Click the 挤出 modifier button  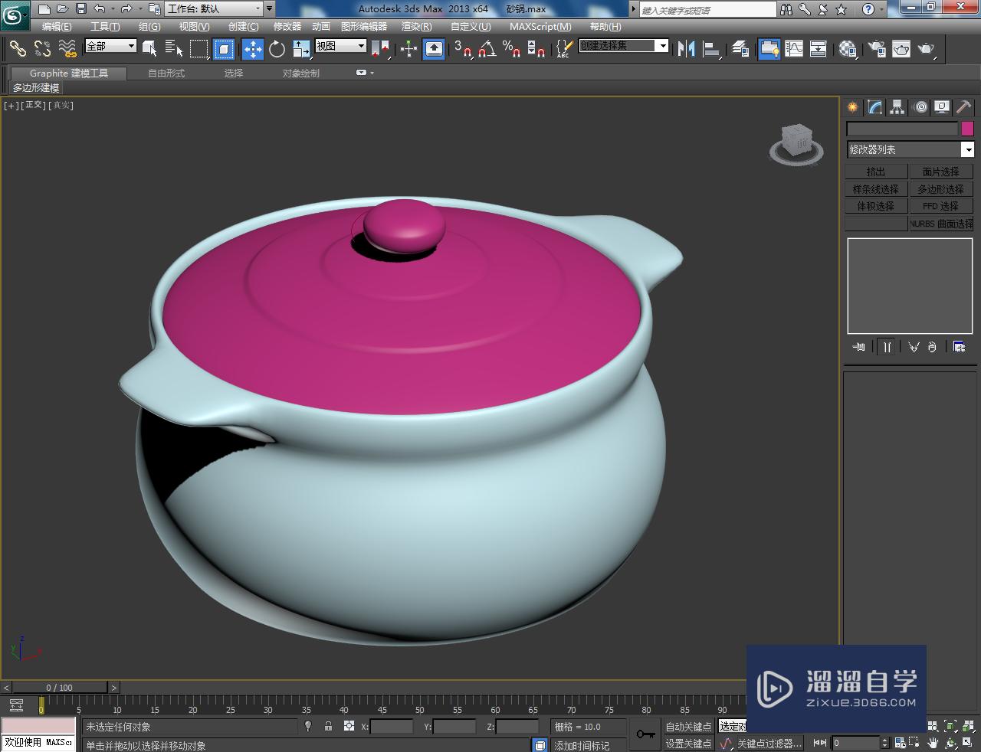click(x=876, y=172)
